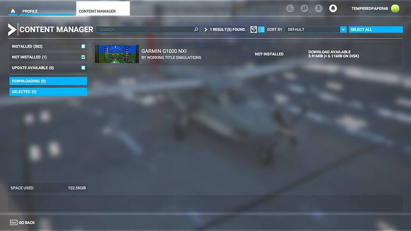Click the first circular top-bar icon
The width and height of the screenshot is (411, 231).
click(290, 9)
